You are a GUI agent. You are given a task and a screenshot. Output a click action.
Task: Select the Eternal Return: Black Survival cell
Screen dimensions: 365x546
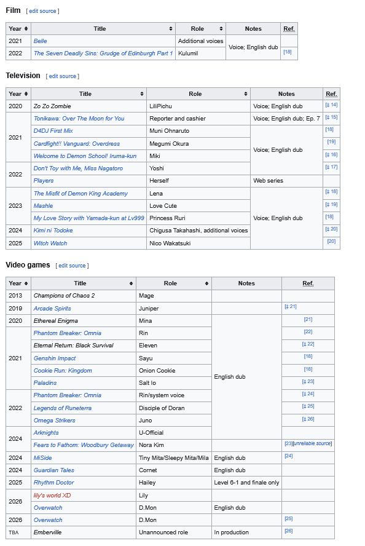pyautogui.click(x=84, y=346)
